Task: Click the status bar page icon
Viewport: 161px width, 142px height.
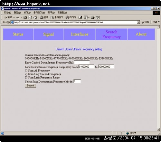Action: 2,133
